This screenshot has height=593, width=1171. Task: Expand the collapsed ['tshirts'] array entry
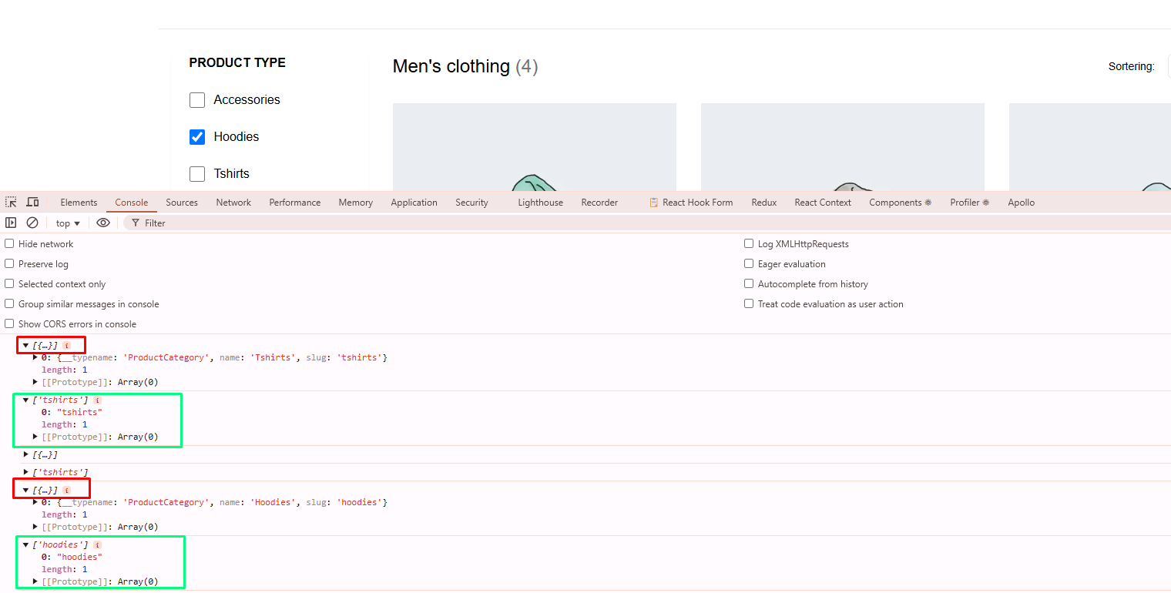[26, 472]
